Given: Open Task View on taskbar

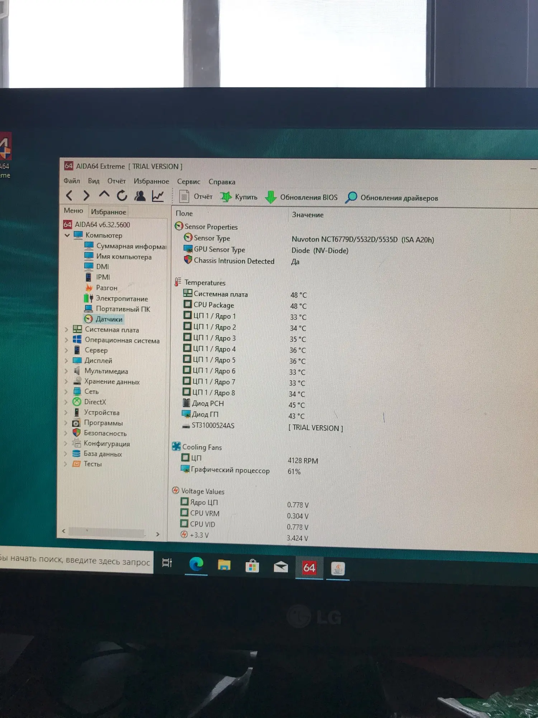Looking at the screenshot, I should click(167, 563).
